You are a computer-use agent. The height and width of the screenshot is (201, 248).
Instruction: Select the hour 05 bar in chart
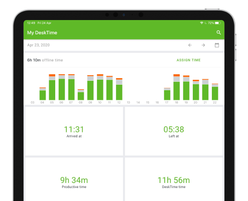click(x=52, y=87)
